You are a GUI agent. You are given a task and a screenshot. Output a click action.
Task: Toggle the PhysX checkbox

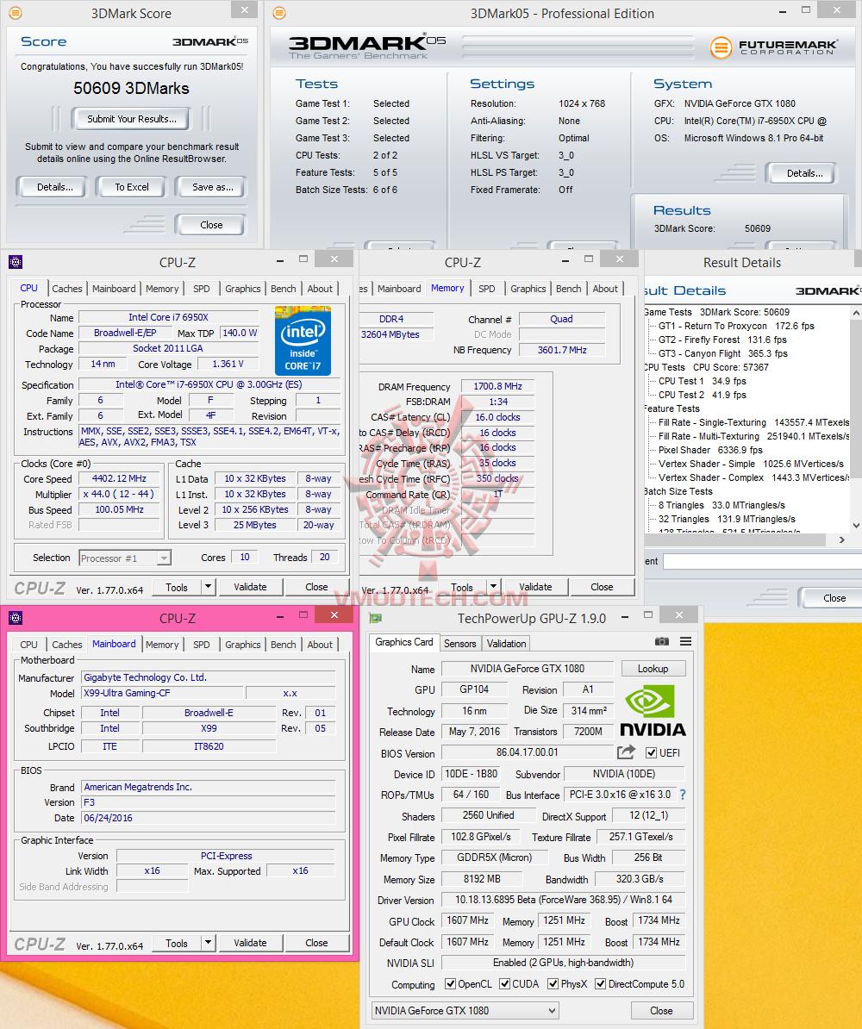pyautogui.click(x=553, y=983)
